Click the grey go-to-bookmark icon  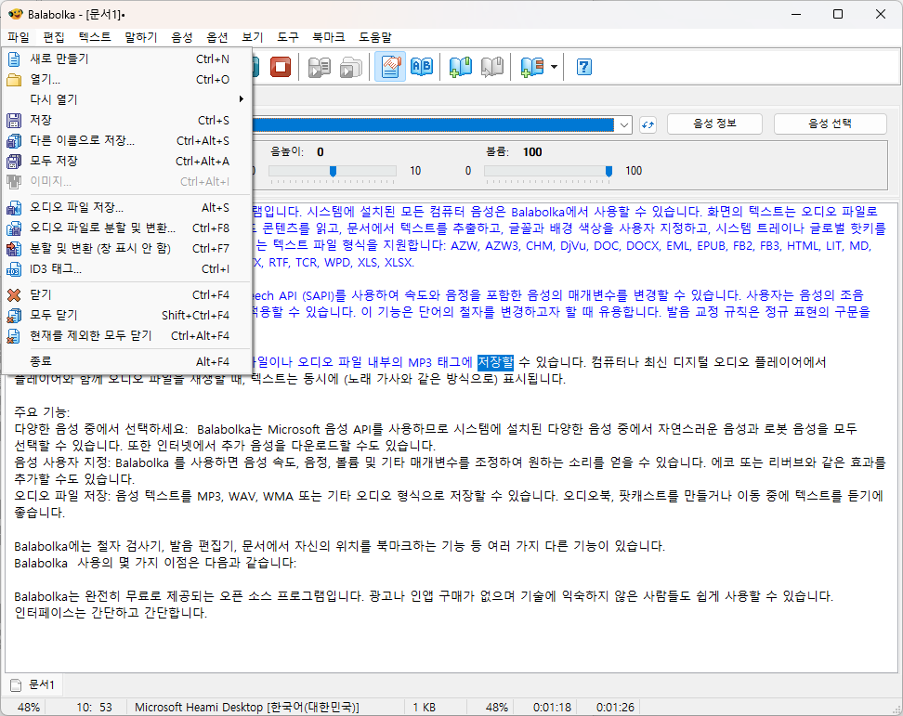click(x=492, y=67)
